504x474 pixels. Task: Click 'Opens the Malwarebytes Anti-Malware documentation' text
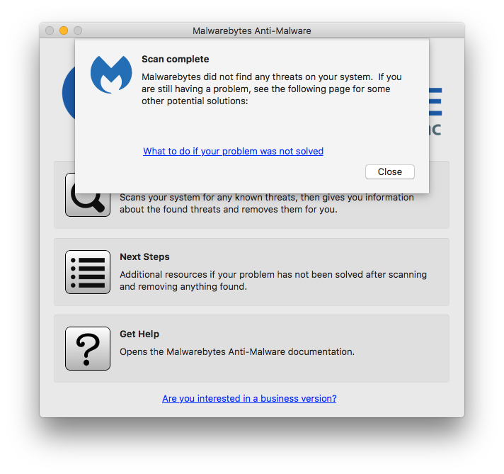237,351
